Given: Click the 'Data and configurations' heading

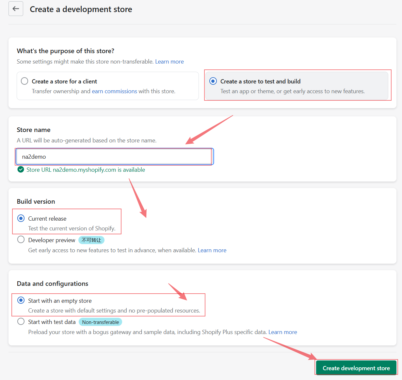Looking at the screenshot, I should click(53, 284).
